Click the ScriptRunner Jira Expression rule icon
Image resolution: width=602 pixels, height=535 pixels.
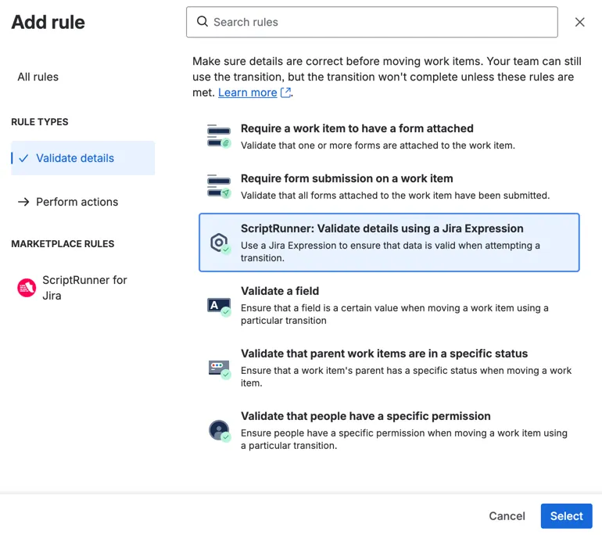[220, 242]
